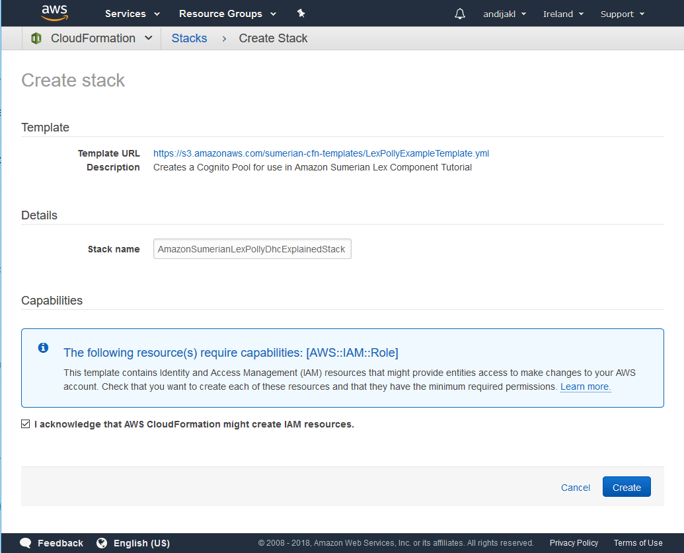
Task: Tick the IAM resources acknowledgement checkbox
Action: point(26,424)
